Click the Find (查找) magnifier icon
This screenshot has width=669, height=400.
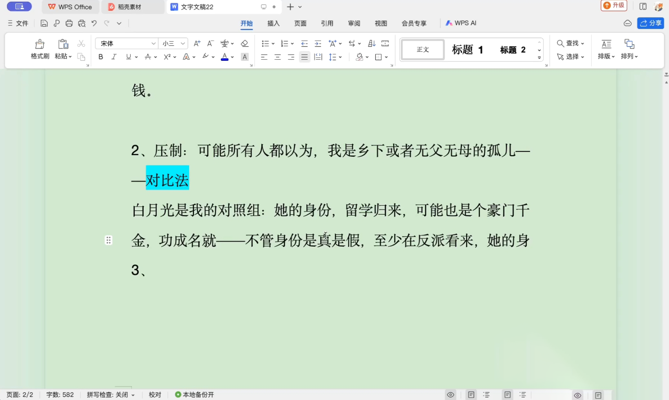(x=560, y=43)
